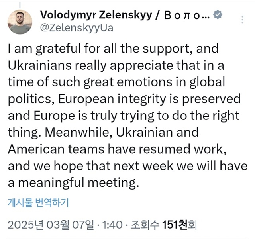Click the blue verified badge icon

click(218, 15)
